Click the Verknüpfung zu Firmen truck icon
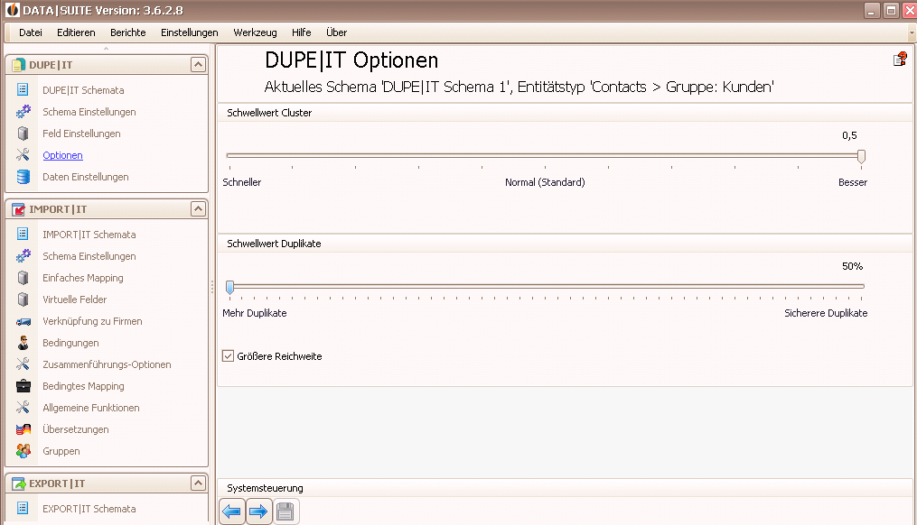Viewport: 917px width, 525px height. [x=23, y=321]
